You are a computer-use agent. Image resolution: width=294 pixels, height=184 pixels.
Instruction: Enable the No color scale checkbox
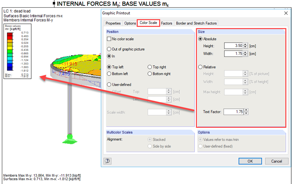click(109, 39)
